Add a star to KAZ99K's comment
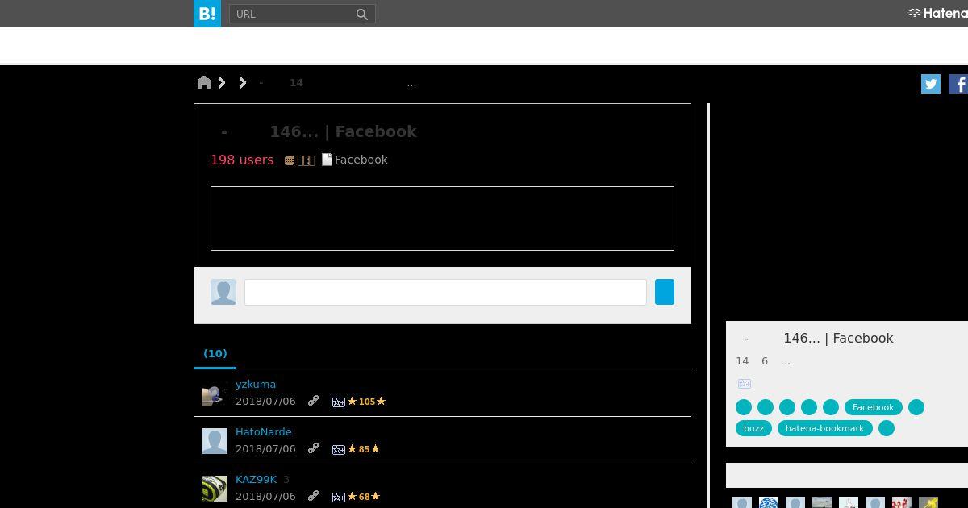Image resolution: width=968 pixels, height=508 pixels. click(339, 497)
